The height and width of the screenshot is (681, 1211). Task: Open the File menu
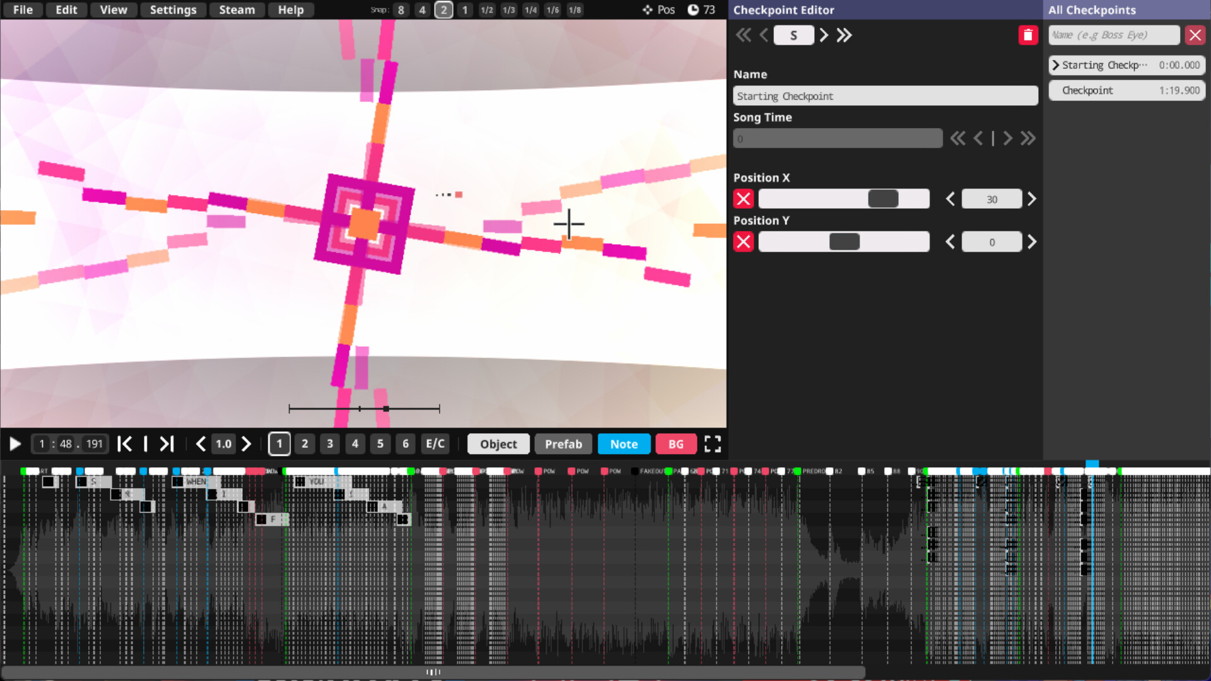(x=23, y=9)
